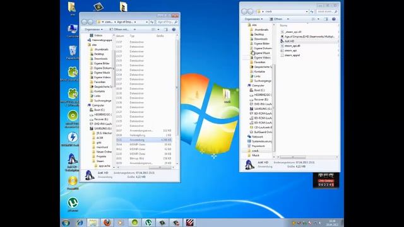Select Favoriten in the left window's tree
This screenshot has height=227, width=404.
tap(100, 82)
